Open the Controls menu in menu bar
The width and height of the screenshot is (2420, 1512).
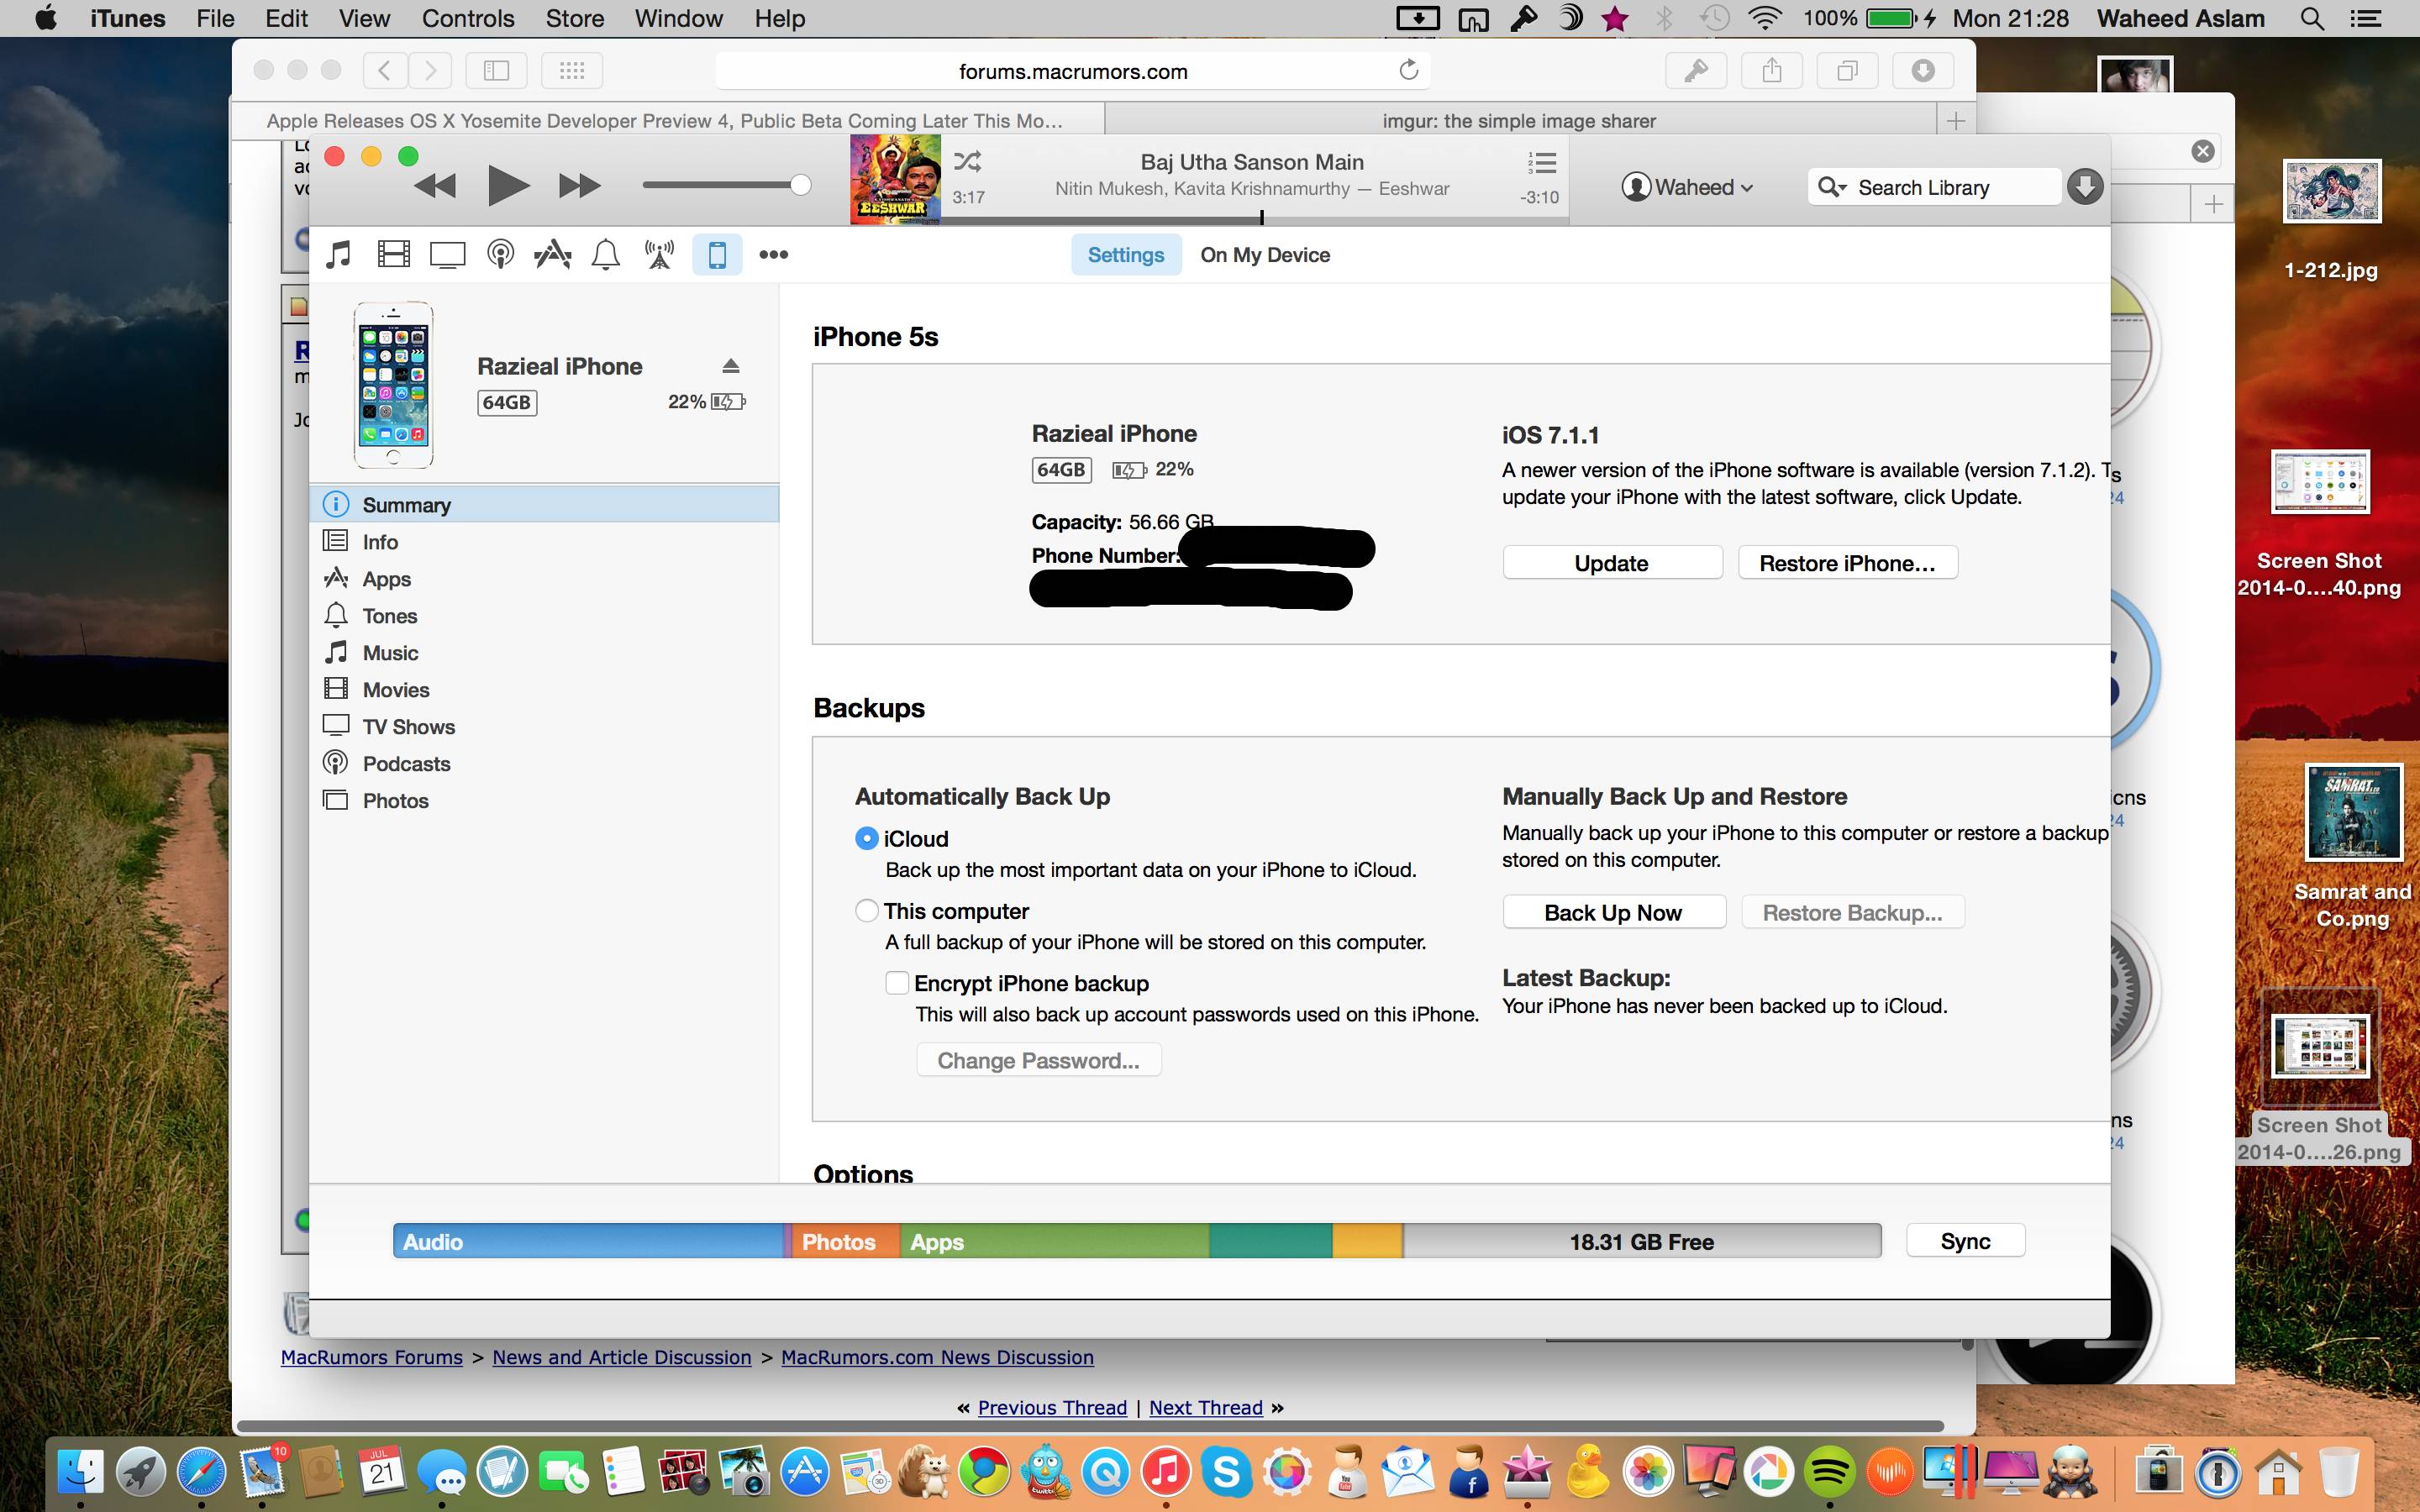point(467,18)
